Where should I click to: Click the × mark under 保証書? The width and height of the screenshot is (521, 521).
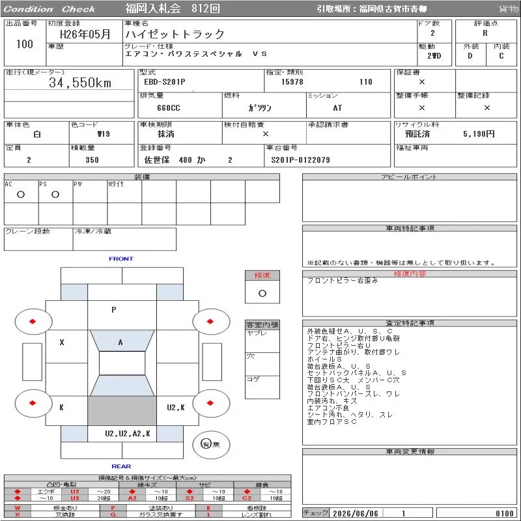(421, 82)
